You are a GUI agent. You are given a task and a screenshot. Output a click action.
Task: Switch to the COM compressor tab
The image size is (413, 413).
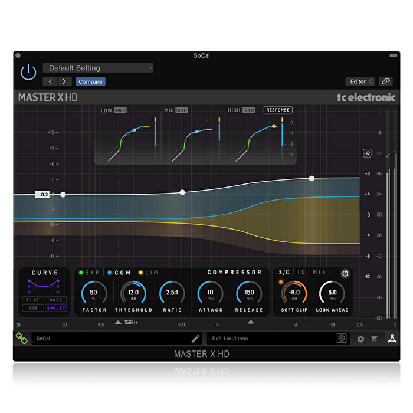[119, 273]
